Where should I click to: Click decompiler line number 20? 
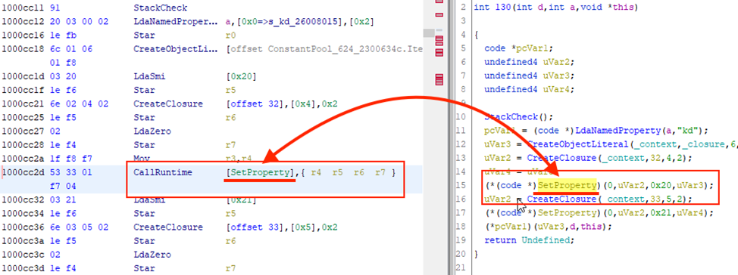tap(461, 254)
